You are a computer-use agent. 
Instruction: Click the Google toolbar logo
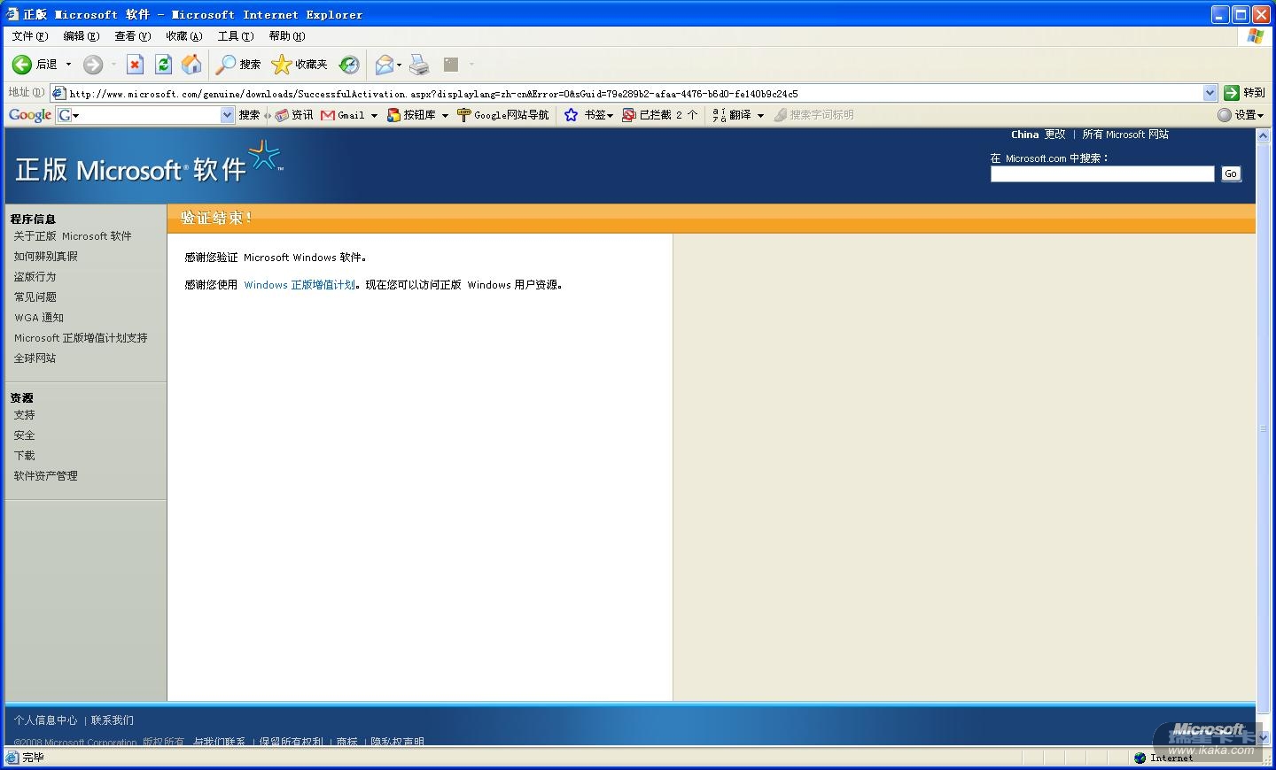(x=29, y=115)
